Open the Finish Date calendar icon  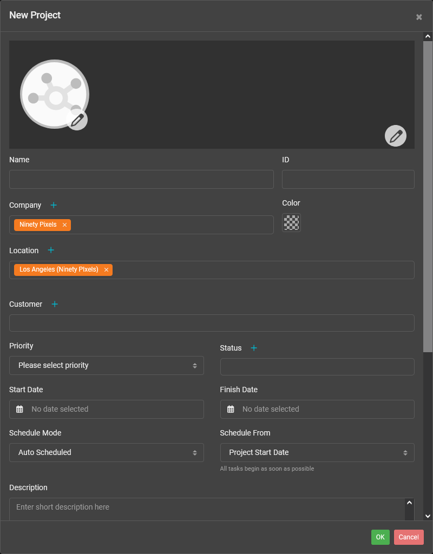229,409
